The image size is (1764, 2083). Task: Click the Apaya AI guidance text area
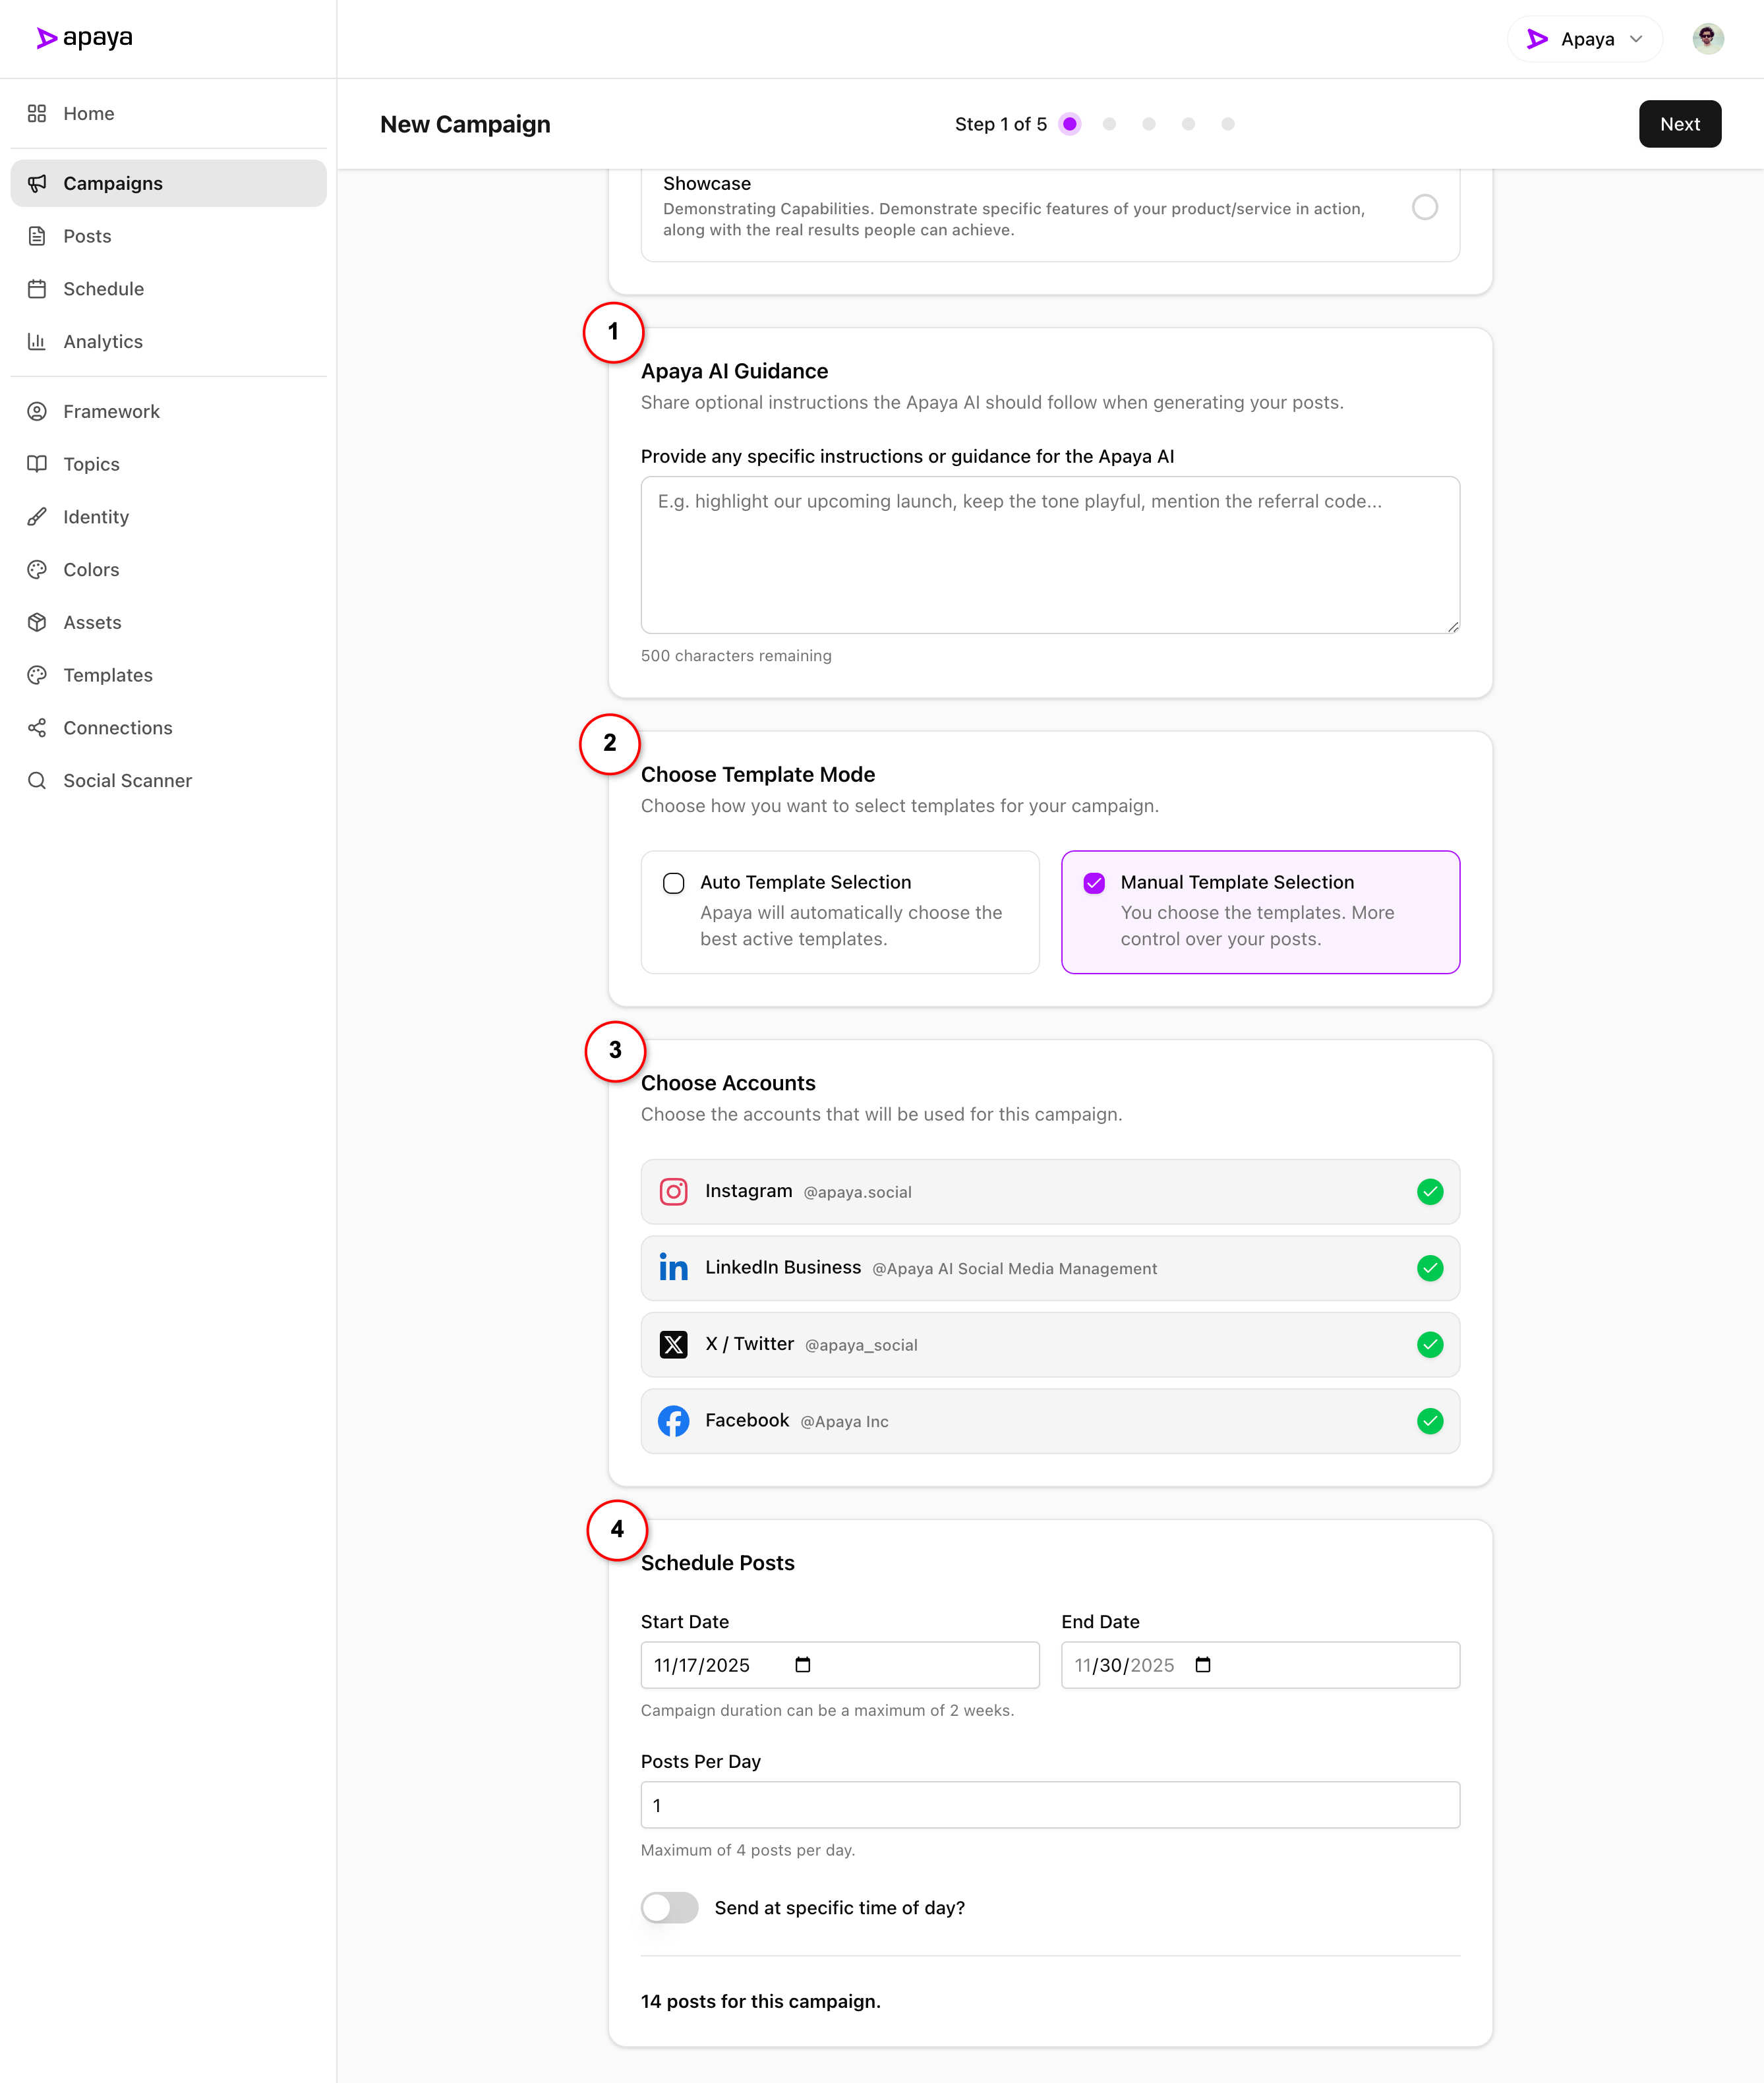[x=1050, y=555]
